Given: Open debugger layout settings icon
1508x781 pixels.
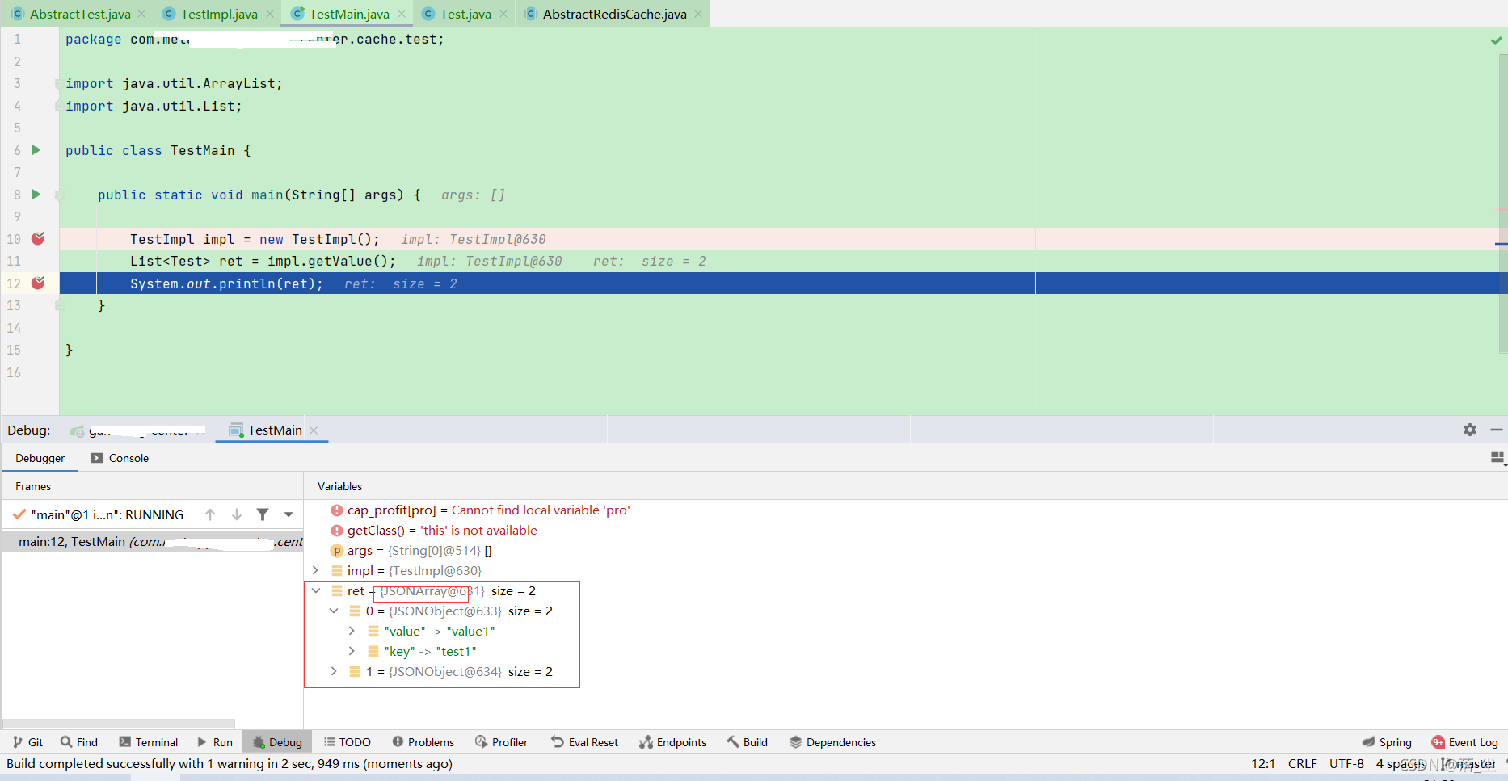Looking at the screenshot, I should click(1497, 458).
